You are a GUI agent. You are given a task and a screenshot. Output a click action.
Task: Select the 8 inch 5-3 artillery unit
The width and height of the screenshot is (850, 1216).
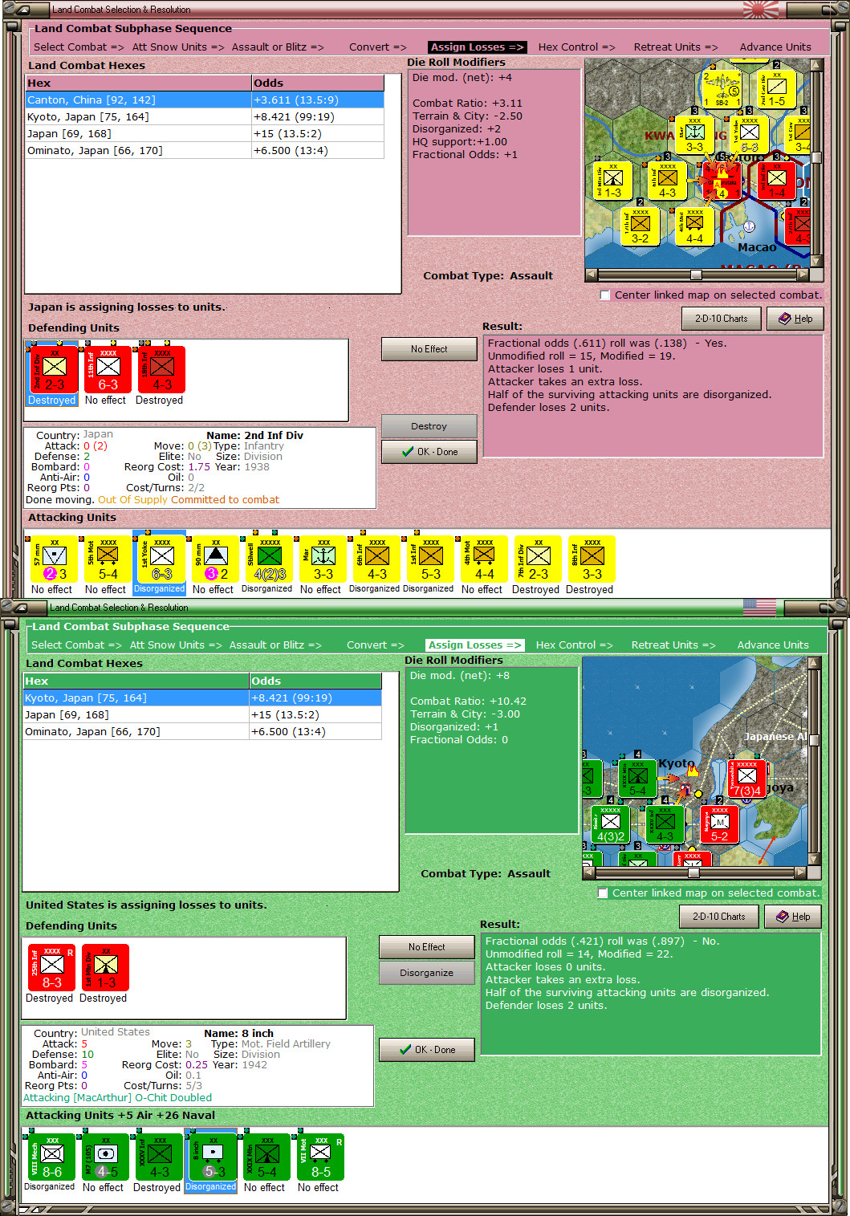pyautogui.click(x=214, y=1157)
